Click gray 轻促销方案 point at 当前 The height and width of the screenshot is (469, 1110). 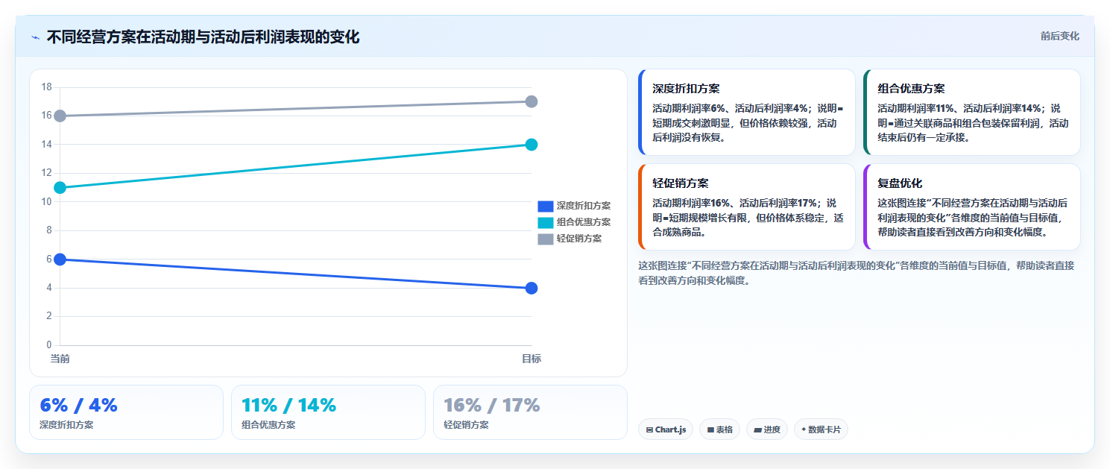60,116
